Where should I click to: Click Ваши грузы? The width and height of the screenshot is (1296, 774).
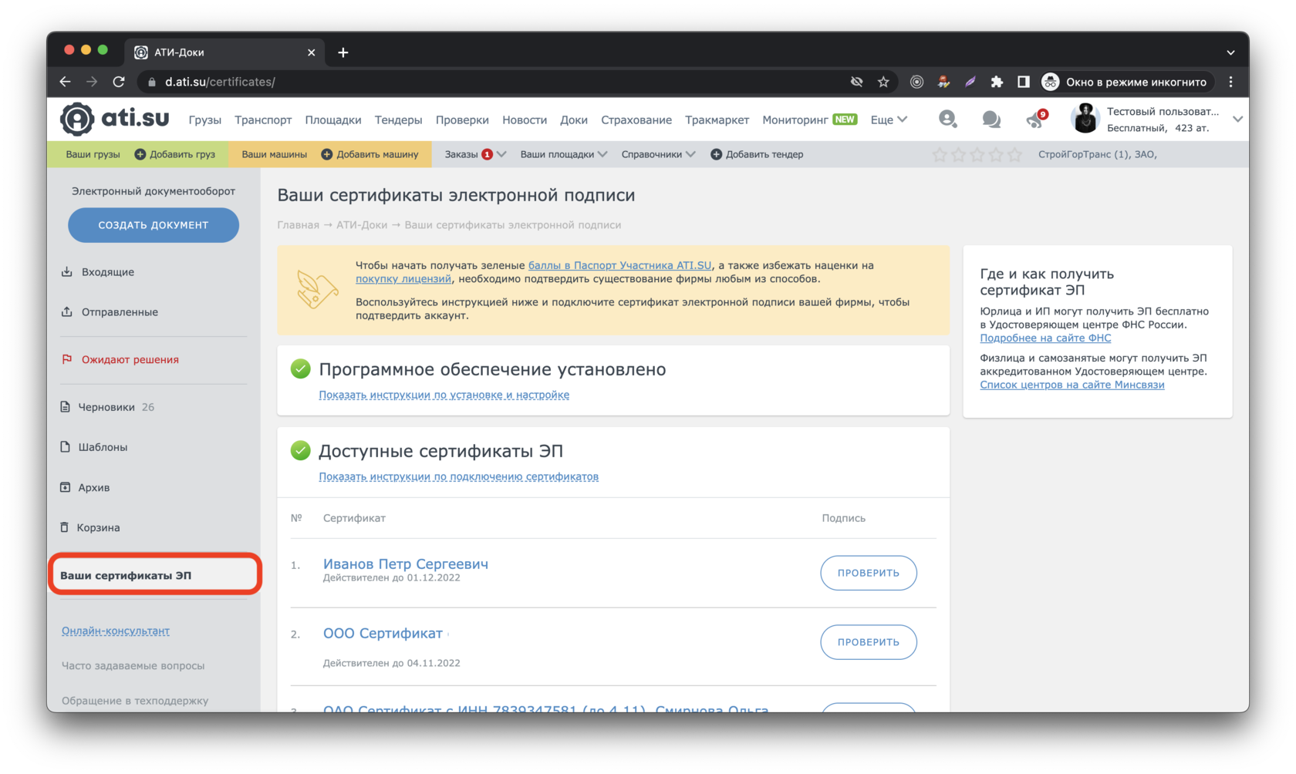coord(93,154)
